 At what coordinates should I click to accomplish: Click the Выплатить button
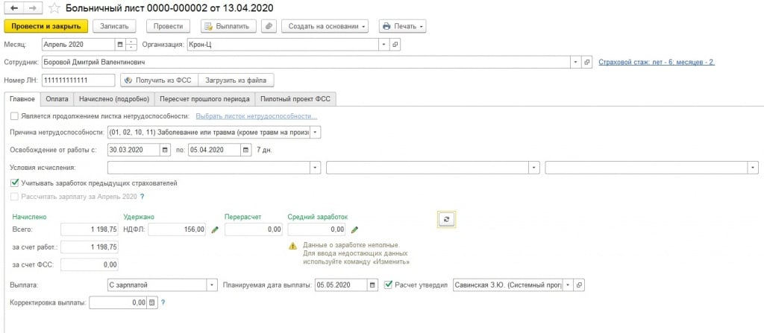228,26
